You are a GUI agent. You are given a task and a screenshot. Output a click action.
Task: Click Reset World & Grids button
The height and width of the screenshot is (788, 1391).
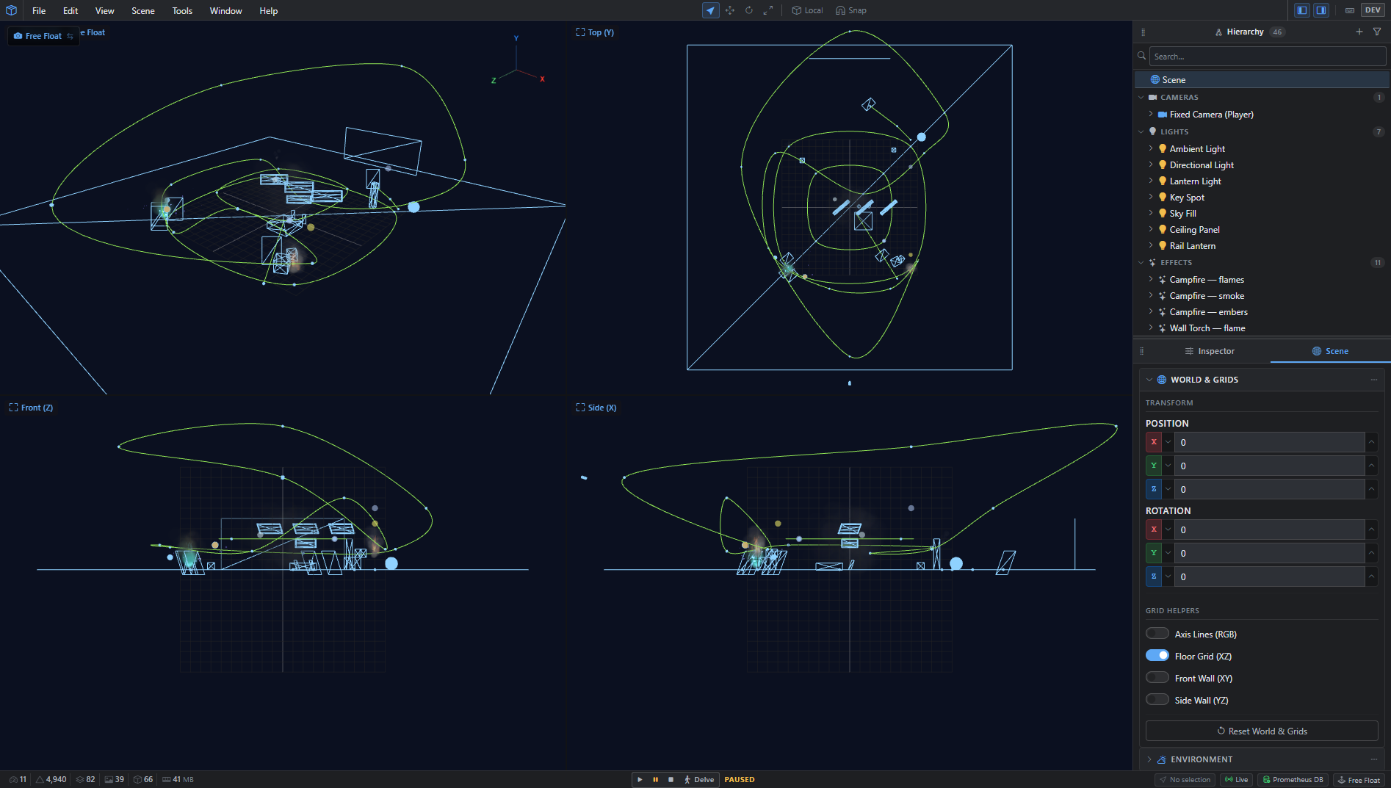click(1262, 731)
